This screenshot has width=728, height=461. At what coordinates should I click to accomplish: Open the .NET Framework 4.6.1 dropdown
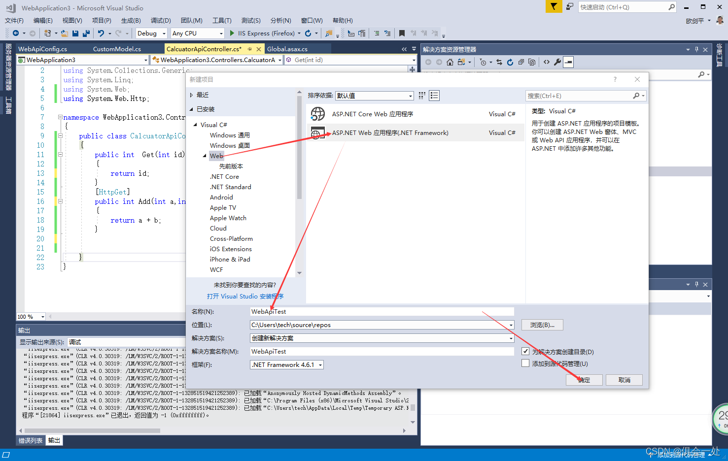click(x=319, y=364)
